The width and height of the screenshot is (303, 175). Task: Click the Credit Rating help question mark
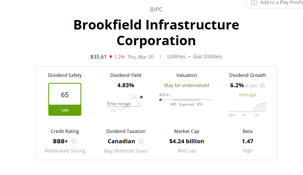[74, 141]
